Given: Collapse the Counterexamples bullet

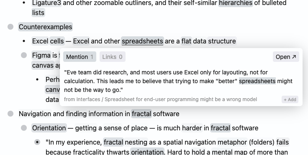Looking at the screenshot, I should [x=10, y=27].
